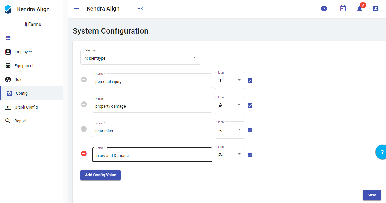Click the apps grid icon
The image size is (386, 203).
[8, 38]
